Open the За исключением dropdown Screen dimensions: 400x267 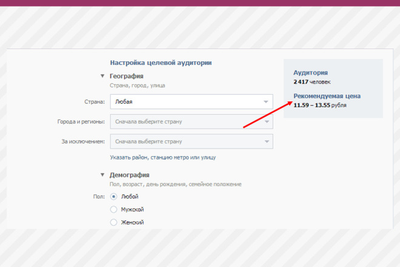(192, 141)
